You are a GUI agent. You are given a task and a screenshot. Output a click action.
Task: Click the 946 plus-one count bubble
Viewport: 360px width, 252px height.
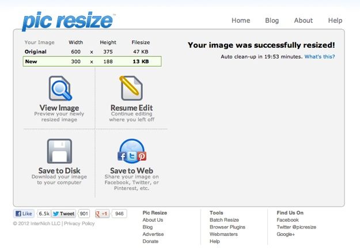point(119,214)
